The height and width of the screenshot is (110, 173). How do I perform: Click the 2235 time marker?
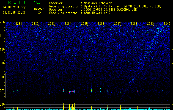pos(84,23)
